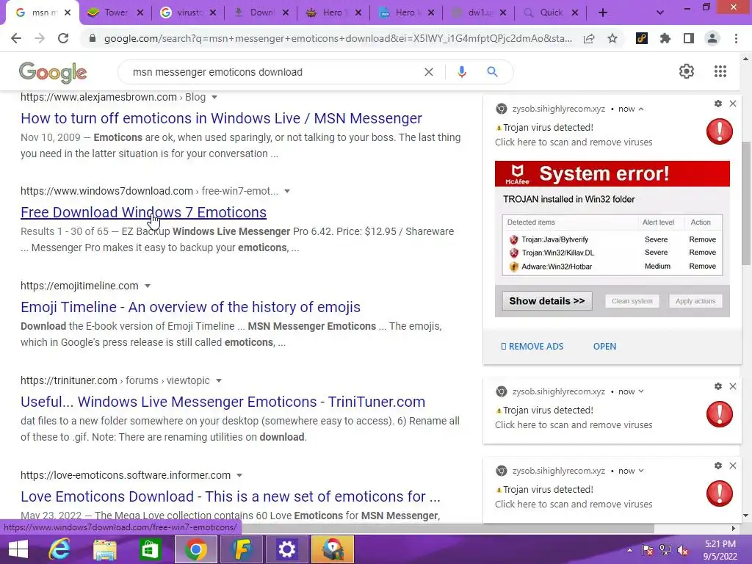Bookmark the page with the star icon
The width and height of the screenshot is (752, 564).
tap(612, 38)
